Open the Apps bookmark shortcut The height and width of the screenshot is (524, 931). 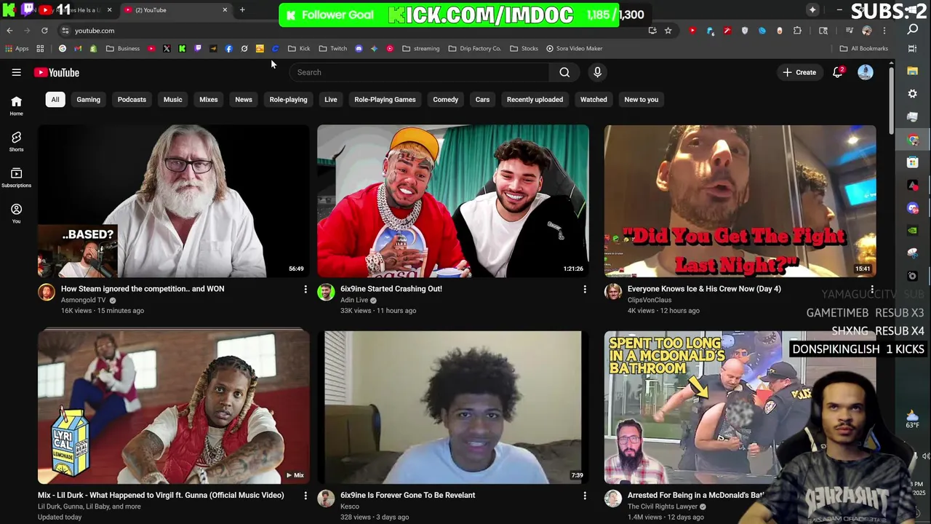pyautogui.click(x=17, y=49)
